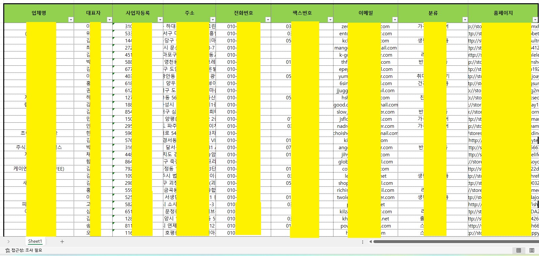Select the 주소 header cell
Screen dimensions: 539x256
pos(190,13)
